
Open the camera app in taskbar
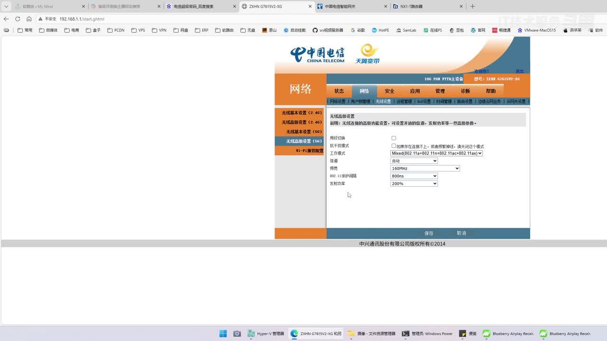pyautogui.click(x=237, y=333)
